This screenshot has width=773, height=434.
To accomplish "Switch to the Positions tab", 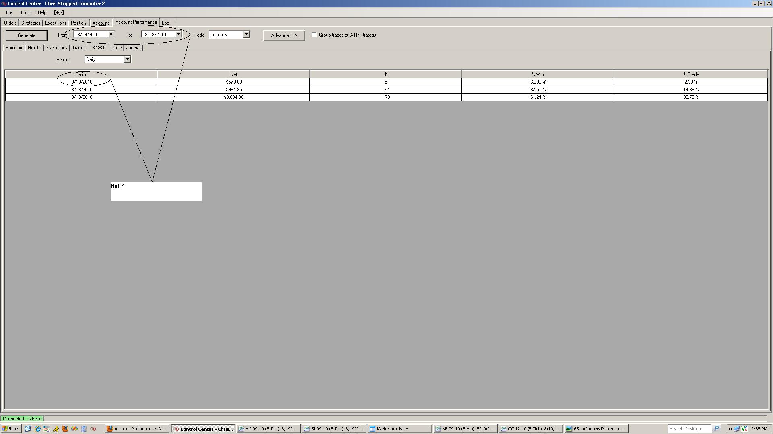I will click(79, 23).
